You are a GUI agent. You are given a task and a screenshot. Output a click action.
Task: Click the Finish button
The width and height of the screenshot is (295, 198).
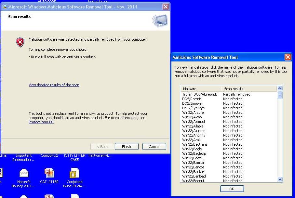127,147
